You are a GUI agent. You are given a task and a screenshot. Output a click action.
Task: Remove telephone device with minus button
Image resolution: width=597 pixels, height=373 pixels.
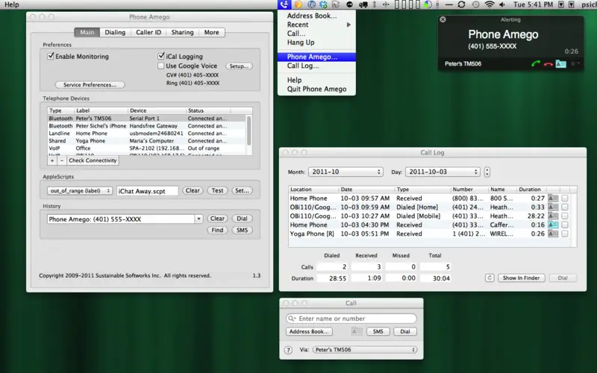pyautogui.click(x=62, y=160)
